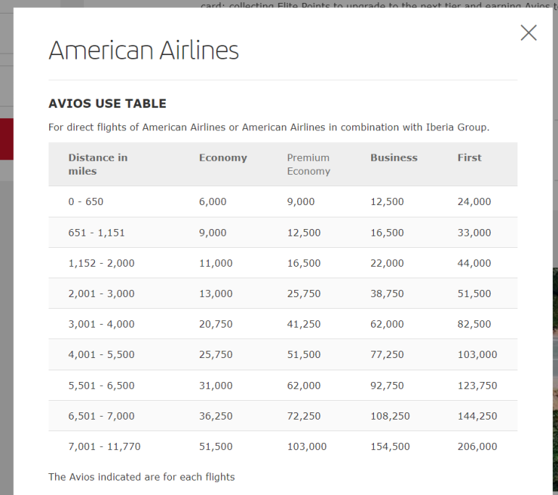Click the "651 - 1,151" distance cell
The width and height of the screenshot is (558, 495).
tap(97, 233)
